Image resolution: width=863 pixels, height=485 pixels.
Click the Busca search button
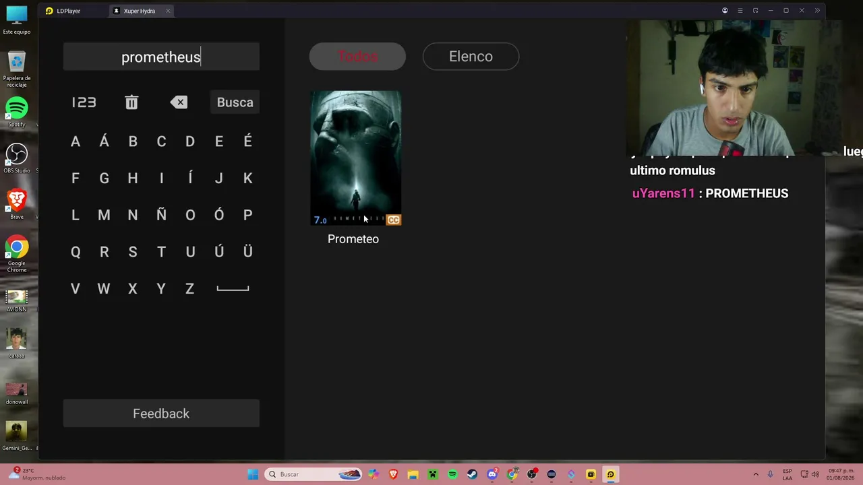click(x=235, y=102)
